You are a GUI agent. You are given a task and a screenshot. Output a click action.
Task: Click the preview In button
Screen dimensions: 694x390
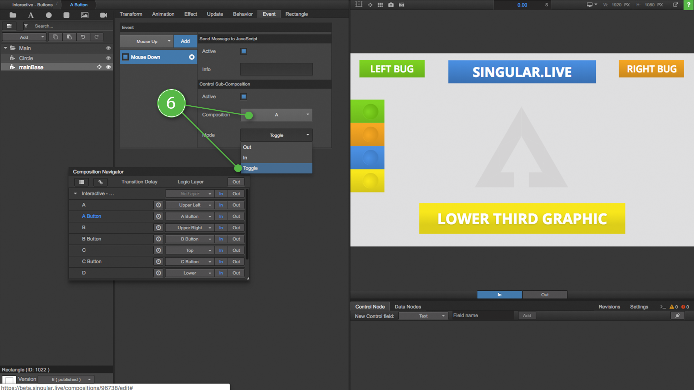pos(499,295)
